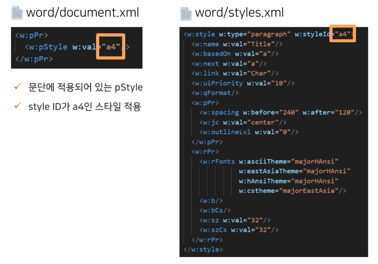Select the word/styles.xml title

click(x=239, y=13)
